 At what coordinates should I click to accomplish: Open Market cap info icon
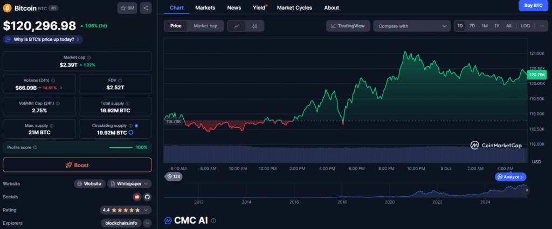point(89,57)
